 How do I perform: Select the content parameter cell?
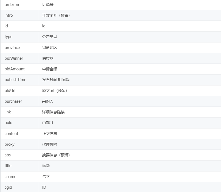point(11,134)
